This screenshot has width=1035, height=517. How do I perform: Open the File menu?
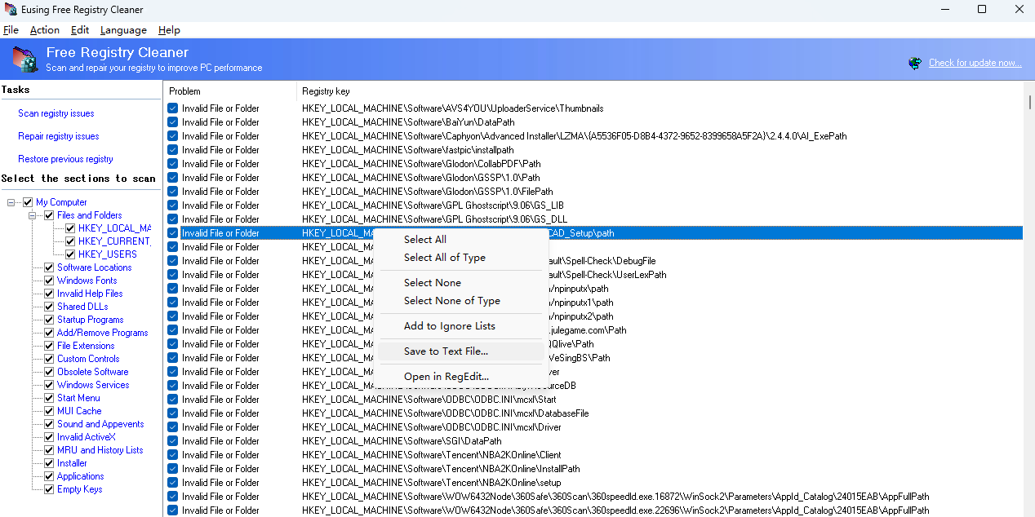(11, 30)
